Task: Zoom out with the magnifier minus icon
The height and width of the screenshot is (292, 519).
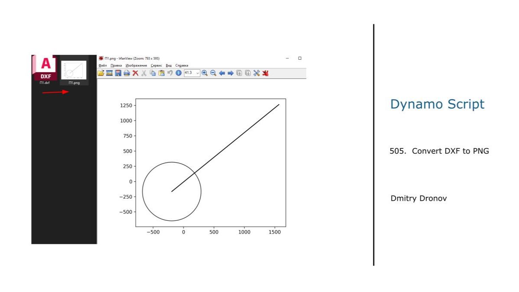Action: coord(213,73)
